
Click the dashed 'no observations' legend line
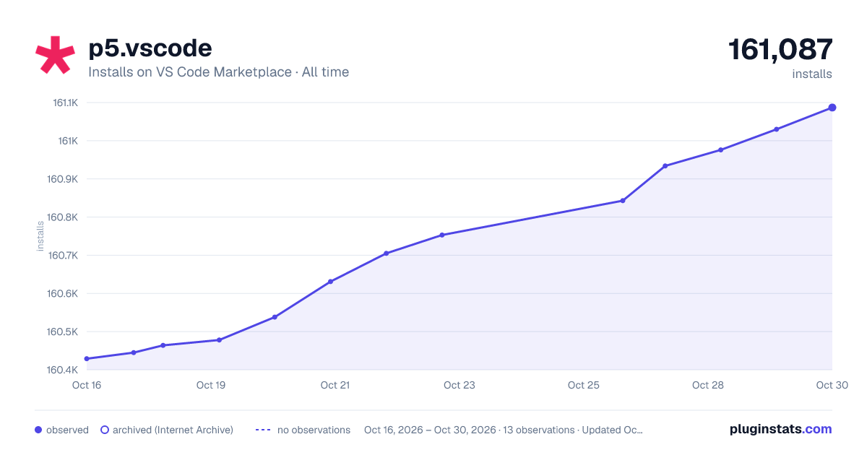coord(263,430)
